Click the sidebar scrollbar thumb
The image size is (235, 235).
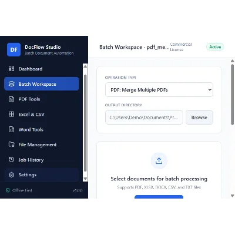(85, 123)
